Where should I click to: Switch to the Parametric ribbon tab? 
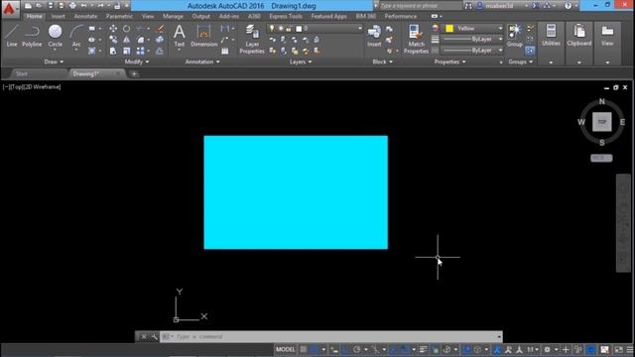click(119, 16)
